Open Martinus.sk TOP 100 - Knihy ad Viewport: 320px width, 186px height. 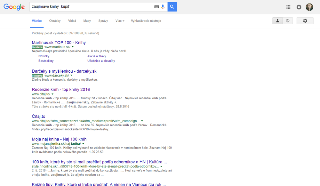click(59, 43)
